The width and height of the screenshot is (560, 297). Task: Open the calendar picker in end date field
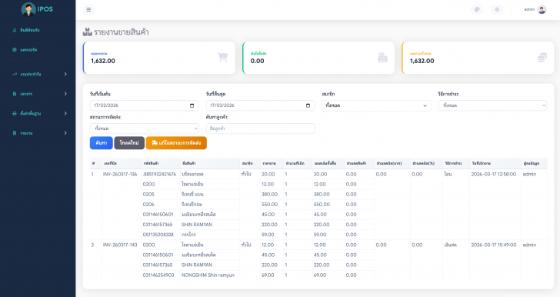tap(308, 105)
